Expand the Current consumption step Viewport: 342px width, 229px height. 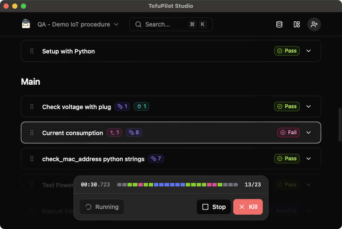click(x=308, y=133)
